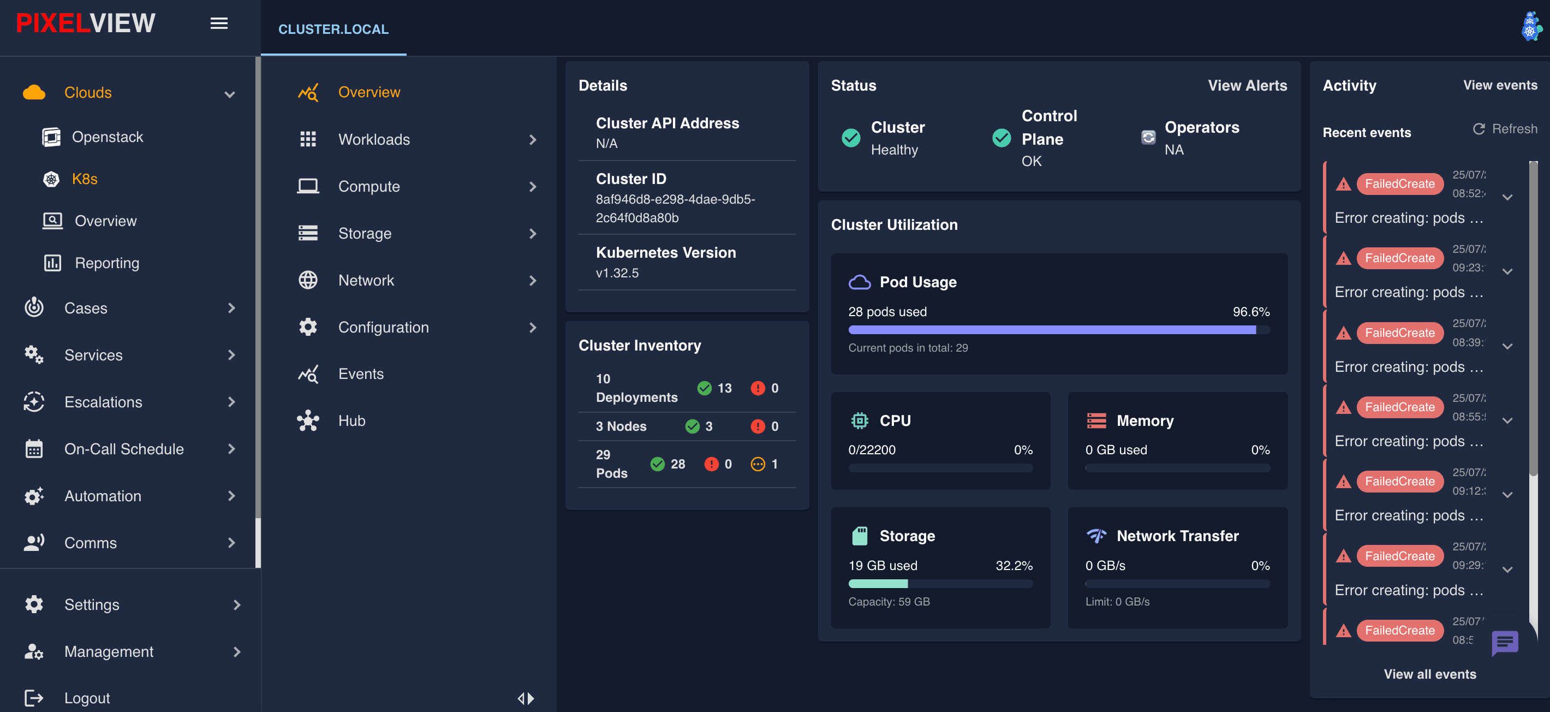Open the Openstack menu item

click(x=128, y=137)
